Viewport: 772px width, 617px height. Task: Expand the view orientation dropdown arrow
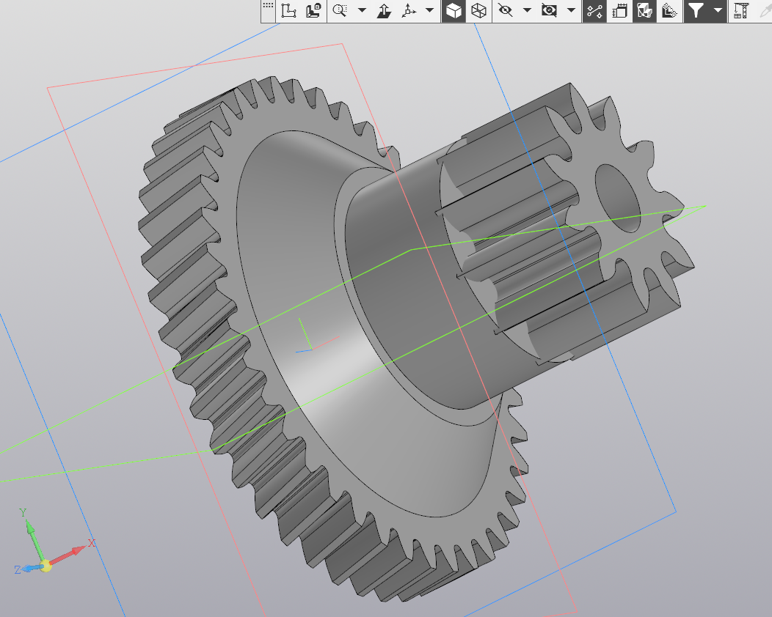(x=429, y=10)
